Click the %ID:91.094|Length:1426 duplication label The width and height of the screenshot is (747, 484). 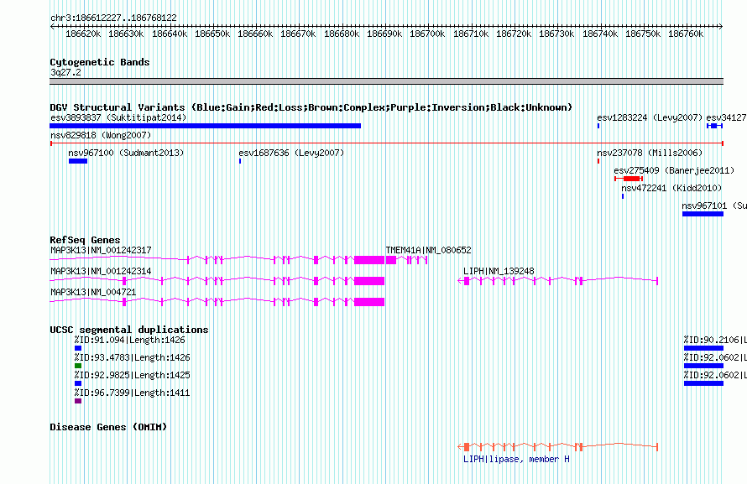[129, 341]
